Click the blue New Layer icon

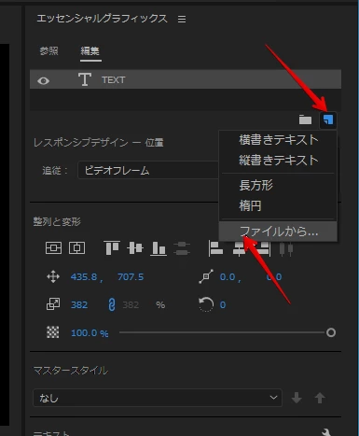(328, 120)
